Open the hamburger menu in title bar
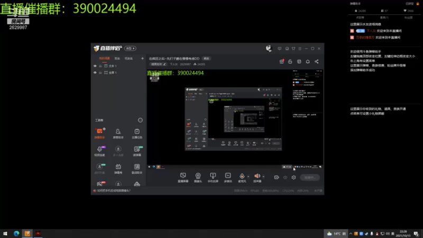The width and height of the screenshot is (423, 238). click(300, 49)
